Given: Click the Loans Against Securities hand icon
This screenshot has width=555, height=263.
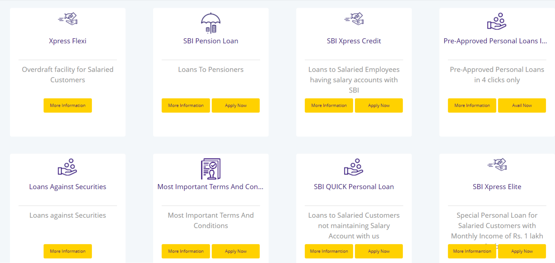Looking at the screenshot, I should pos(68,167).
